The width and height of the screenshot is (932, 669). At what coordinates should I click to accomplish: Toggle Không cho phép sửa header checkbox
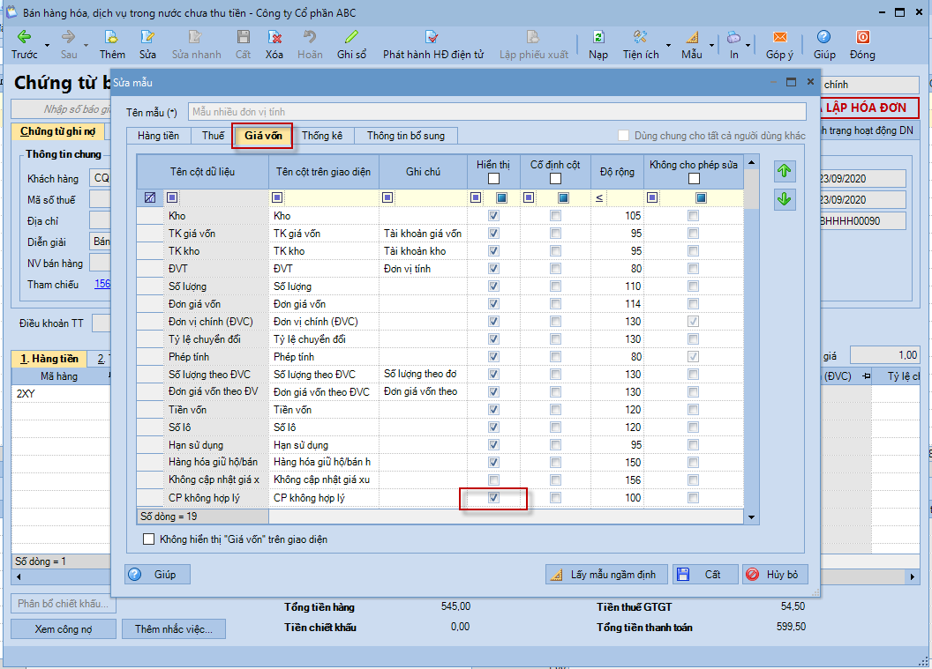[x=694, y=179]
